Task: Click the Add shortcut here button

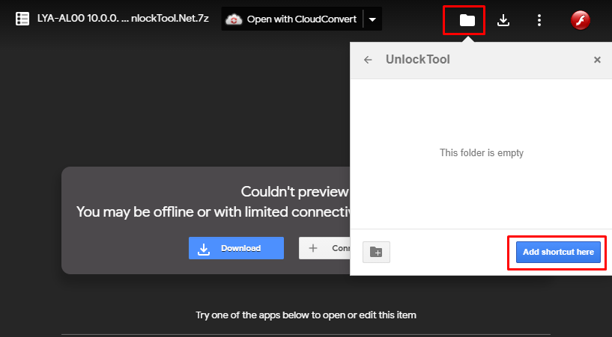Action: click(558, 252)
